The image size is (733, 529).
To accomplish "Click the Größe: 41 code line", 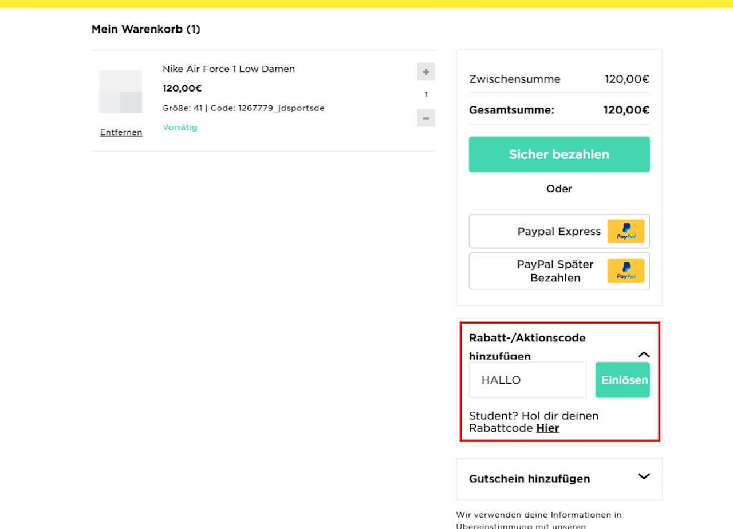I will [x=243, y=108].
